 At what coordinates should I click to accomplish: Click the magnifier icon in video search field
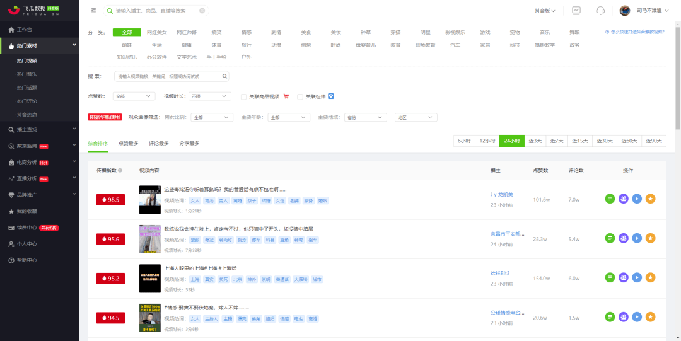click(x=224, y=76)
